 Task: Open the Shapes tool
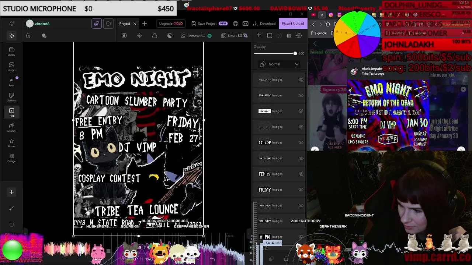[11, 143]
